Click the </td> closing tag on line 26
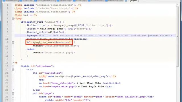182x102 pixels. pos(36,90)
